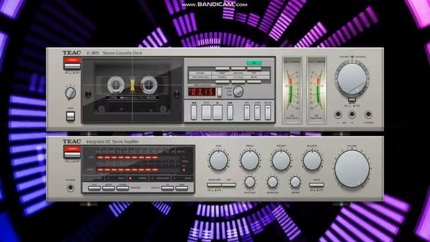Flip the small switch under deck volume knob

(x=352, y=99)
